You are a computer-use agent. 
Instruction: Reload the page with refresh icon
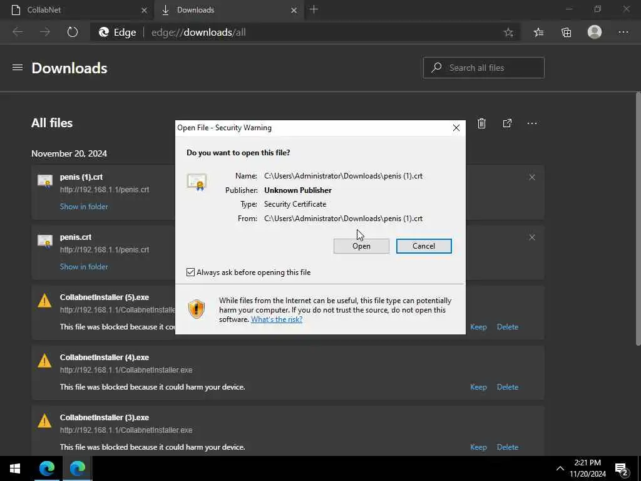click(x=73, y=32)
